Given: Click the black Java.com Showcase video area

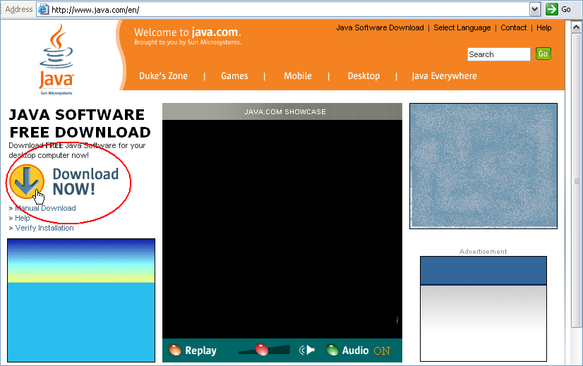Looking at the screenshot, I should 282,229.
